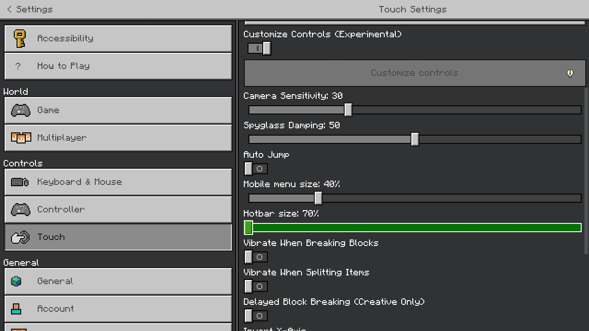Open the Touch settings tab

pyautogui.click(x=118, y=237)
